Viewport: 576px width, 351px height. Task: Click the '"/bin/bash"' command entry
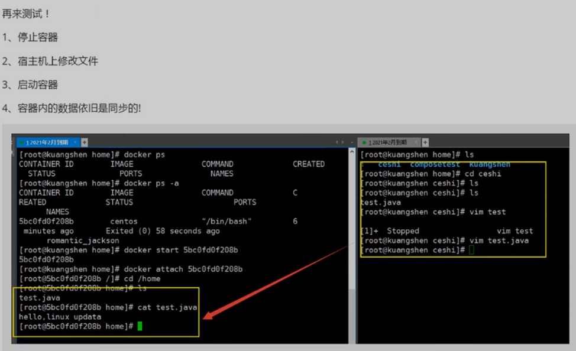tap(226, 222)
